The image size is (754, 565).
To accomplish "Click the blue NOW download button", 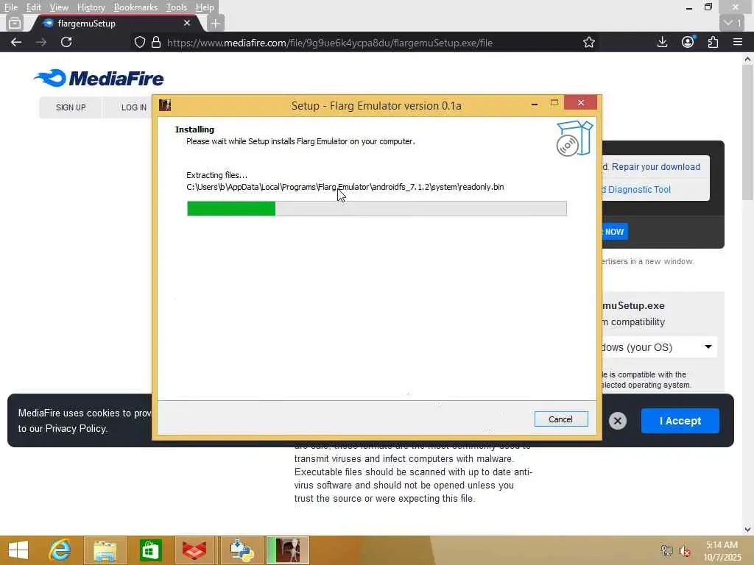I will 615,232.
